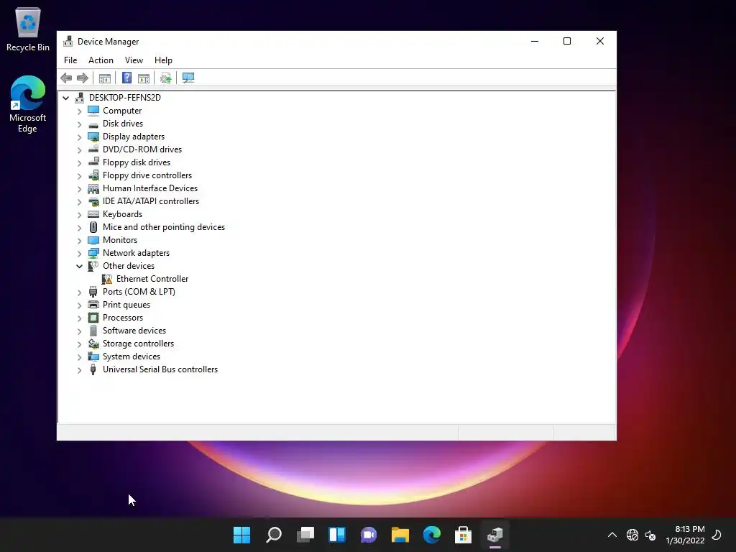Viewport: 736px width, 552px height.
Task: Click the Floppy disk drives icon
Action: point(93,162)
